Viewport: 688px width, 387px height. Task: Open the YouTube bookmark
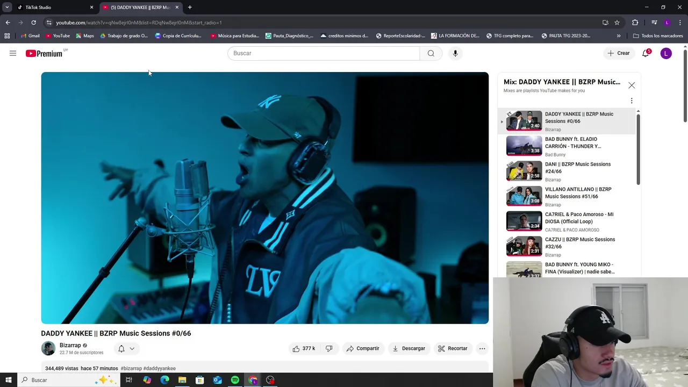58,36
